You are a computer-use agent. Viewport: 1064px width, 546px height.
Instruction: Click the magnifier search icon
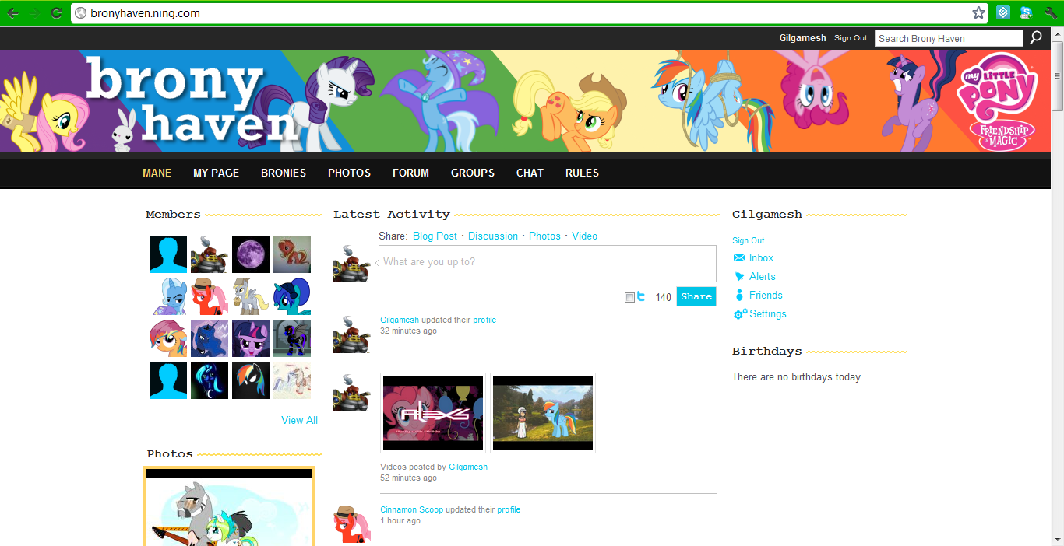click(1036, 37)
